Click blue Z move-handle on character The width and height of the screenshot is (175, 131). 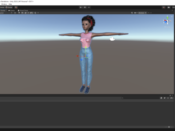(x=82, y=60)
